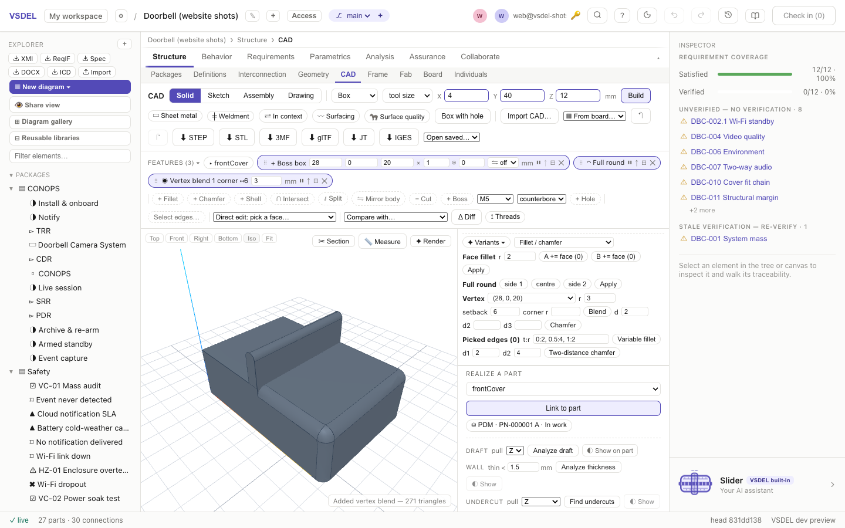This screenshot has width=845, height=528.
Task: Toggle Show for wall thickness
Action: pyautogui.click(x=484, y=484)
